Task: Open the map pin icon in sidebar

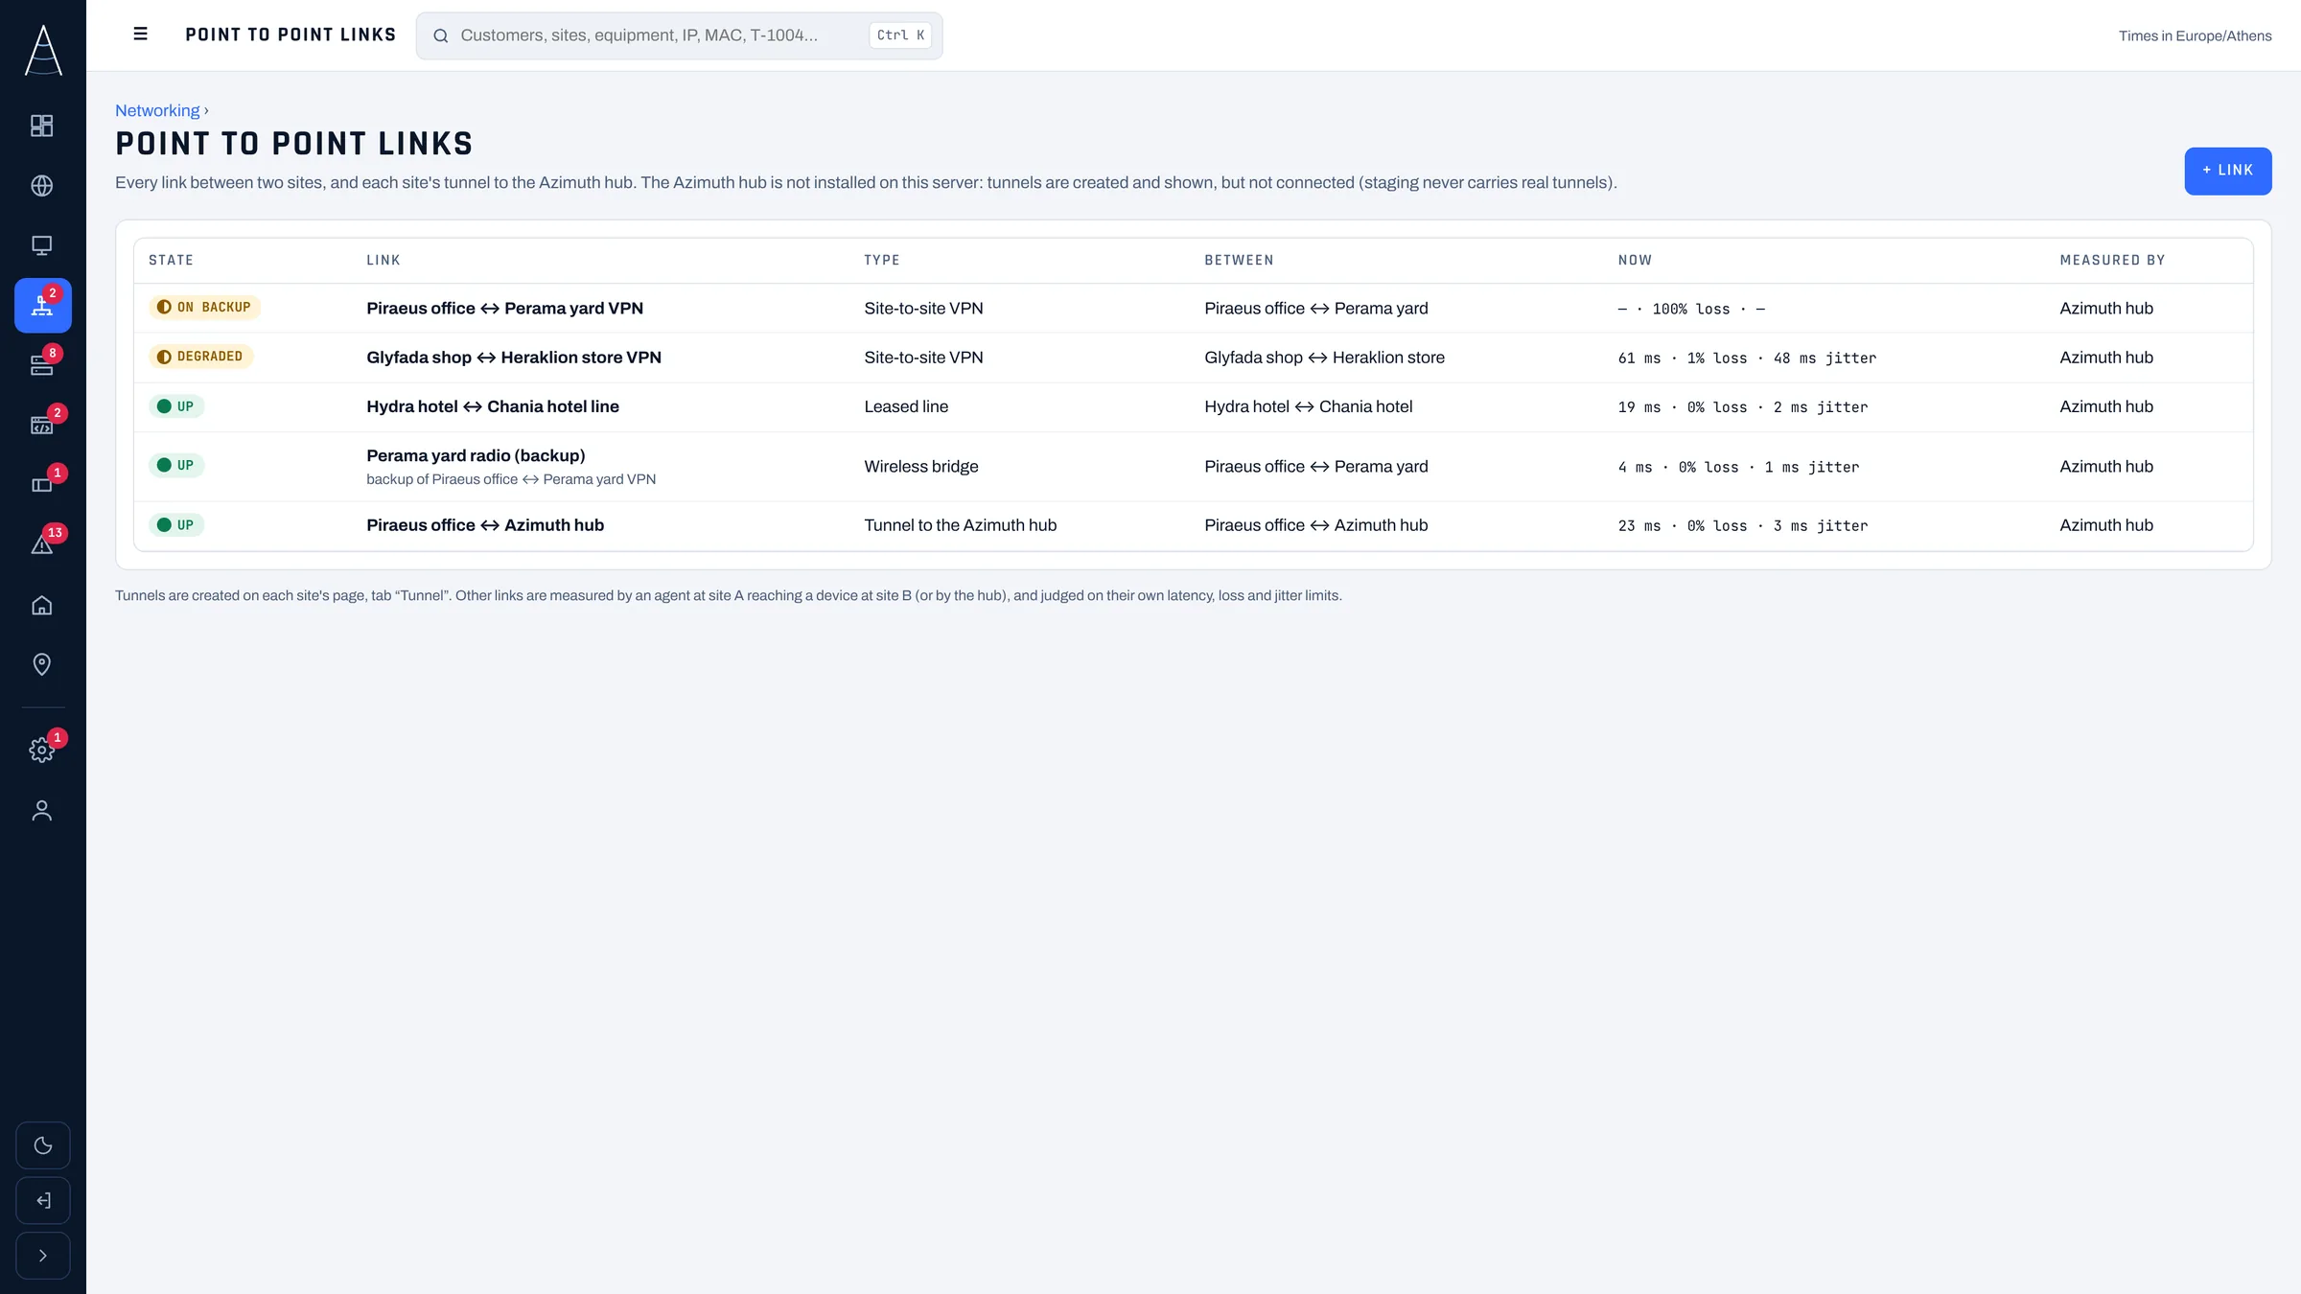Action: [x=42, y=664]
